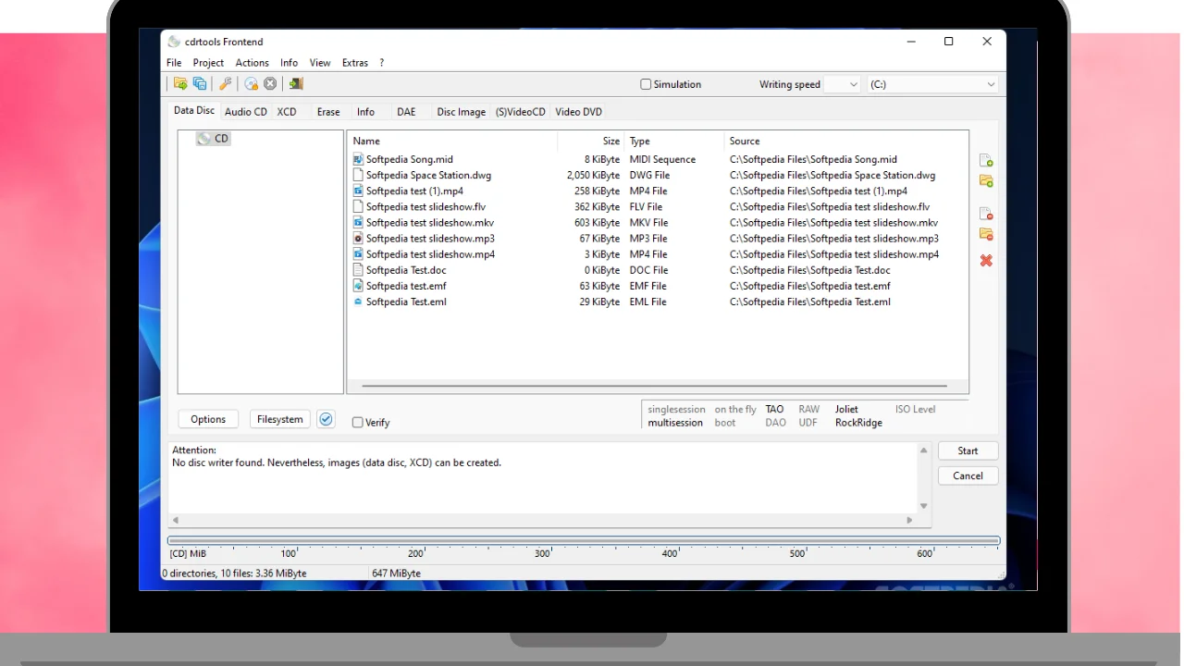
Task: Click the multisession status label
Action: (675, 423)
